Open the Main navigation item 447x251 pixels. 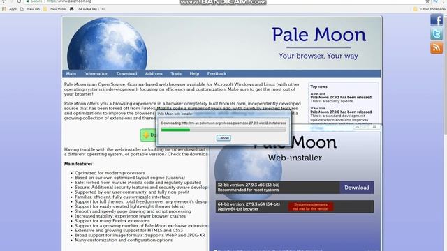pos(71,73)
